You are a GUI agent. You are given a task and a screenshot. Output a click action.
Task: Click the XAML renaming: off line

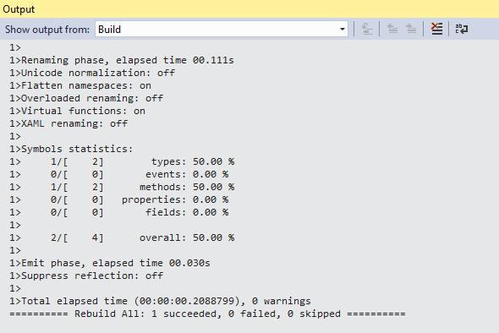pos(69,123)
